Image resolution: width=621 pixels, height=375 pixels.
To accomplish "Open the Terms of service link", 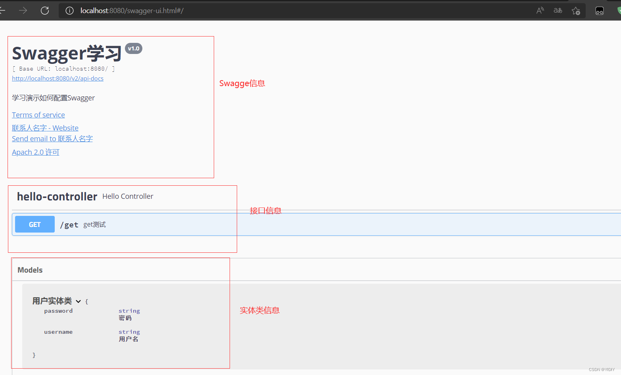I will tap(38, 115).
